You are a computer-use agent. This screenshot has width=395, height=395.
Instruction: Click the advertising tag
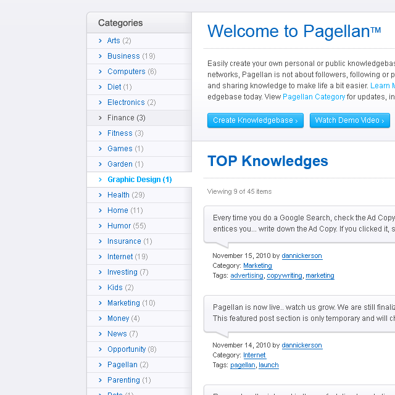click(x=247, y=275)
